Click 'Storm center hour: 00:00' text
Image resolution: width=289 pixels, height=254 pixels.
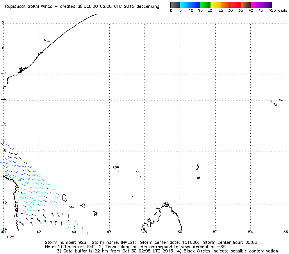point(230,242)
